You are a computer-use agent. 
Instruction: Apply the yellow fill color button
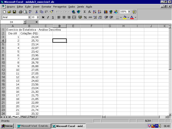tap(125, 17)
